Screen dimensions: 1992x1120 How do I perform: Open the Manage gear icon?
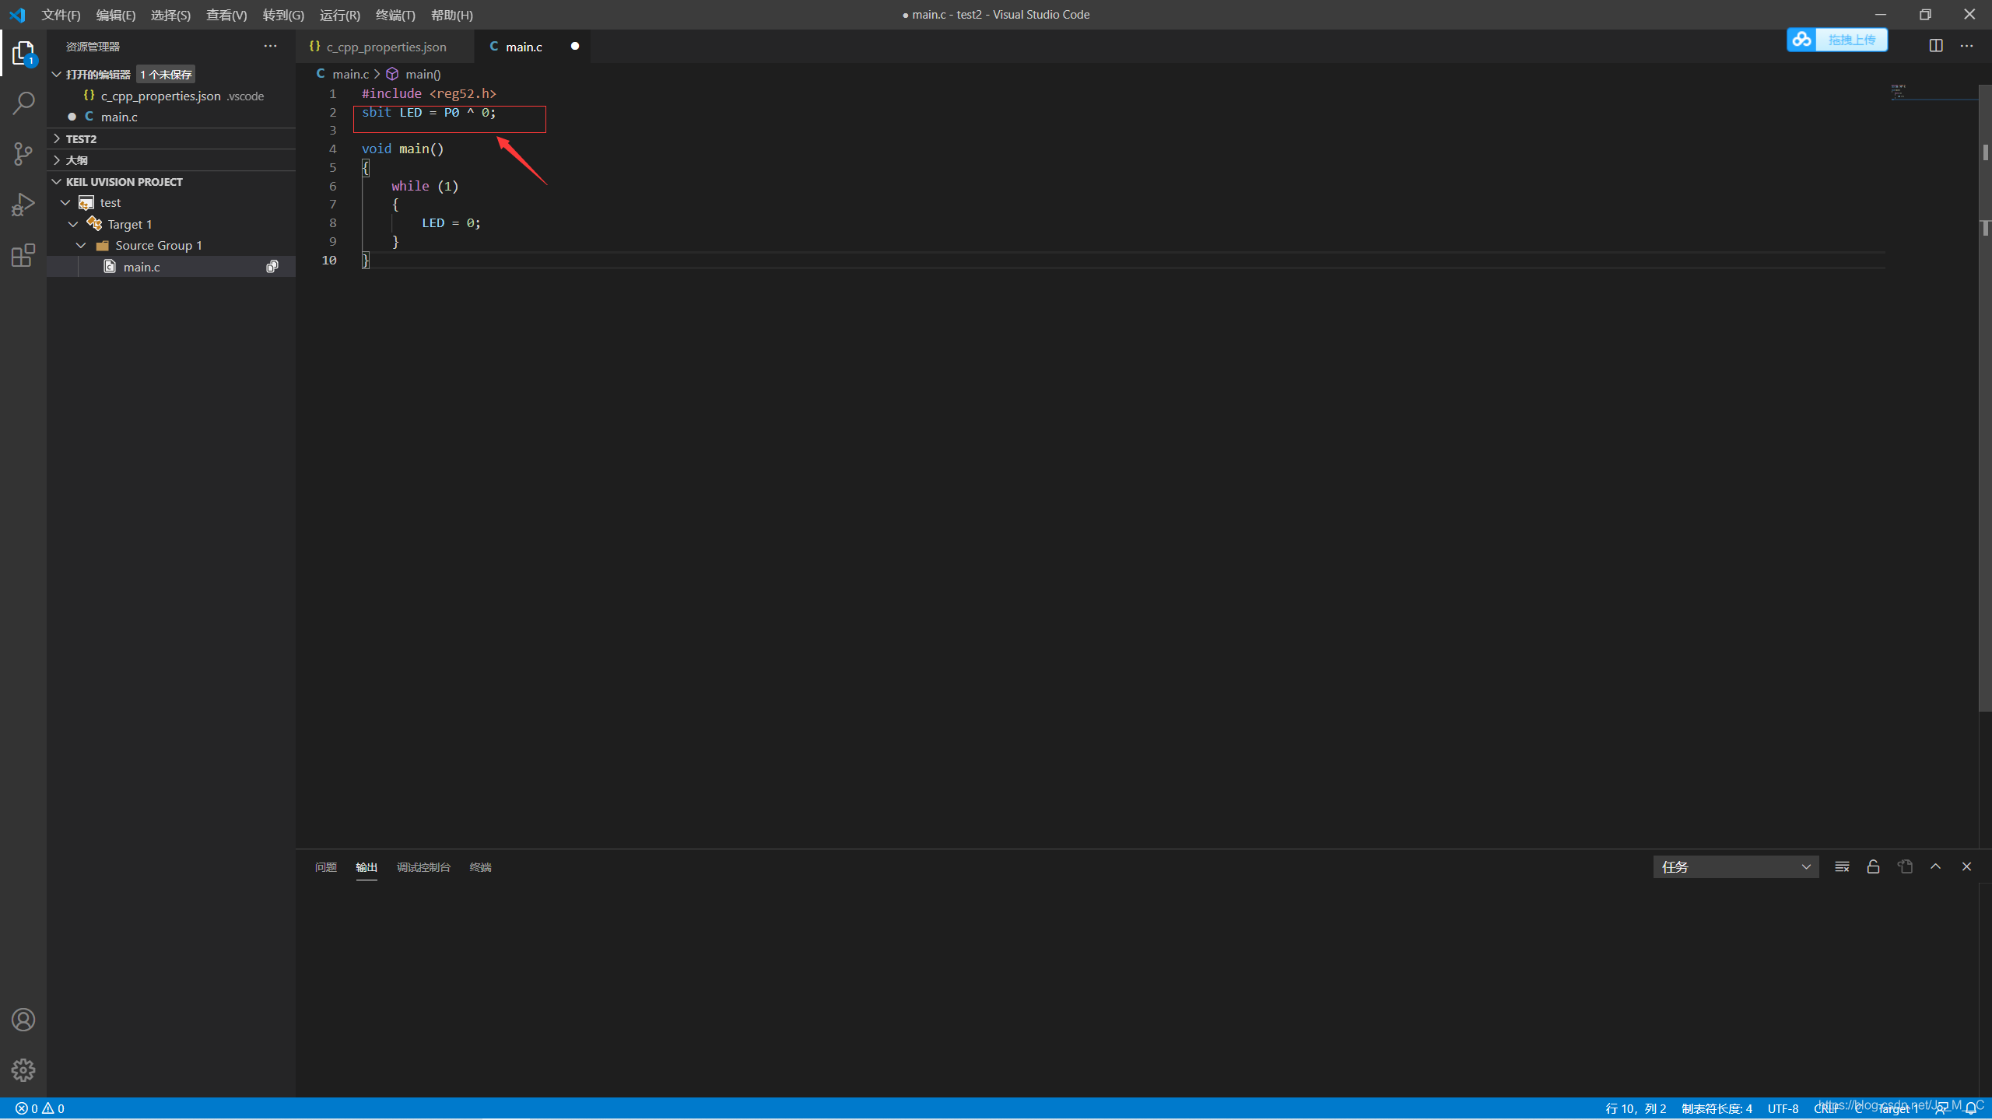23,1070
